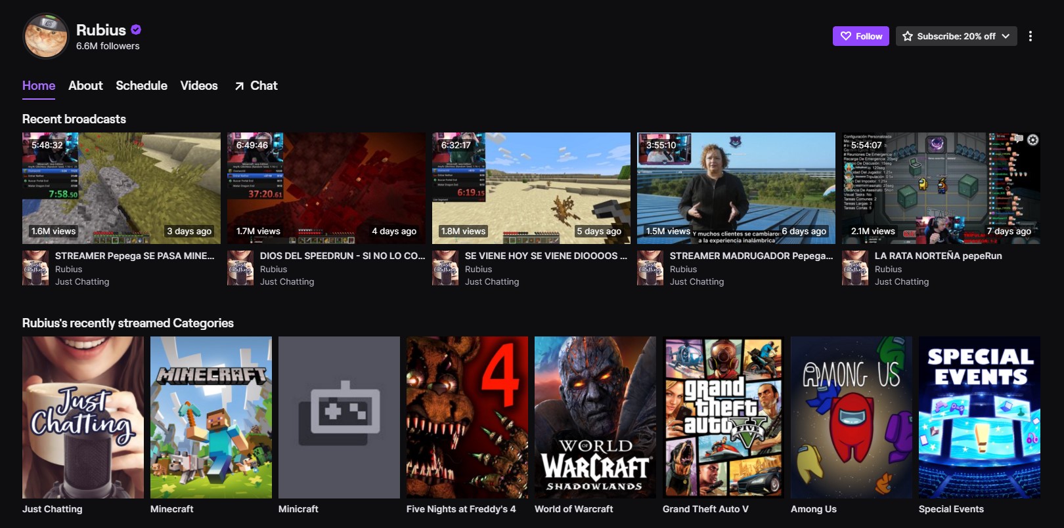Open Grand Theft Auto V cover
1064x528 pixels.
(x=723, y=417)
